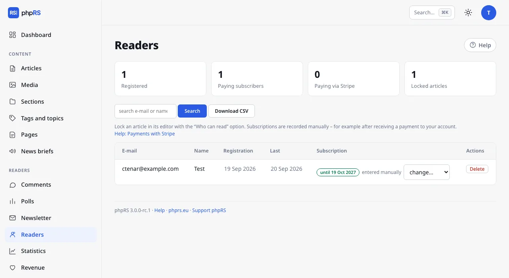
Task: Open the top Search... ⌘K box
Action: pyautogui.click(x=432, y=13)
